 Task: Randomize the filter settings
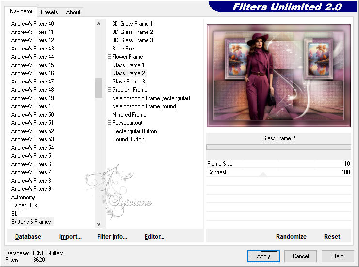pos(291,237)
